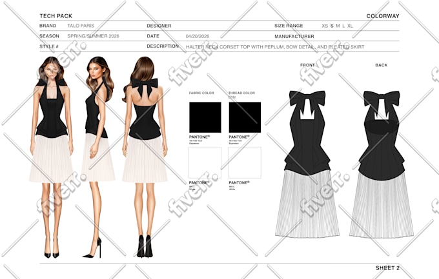Click the "TECH PACK" title
Screen dimensions: 439x279
pyautogui.click(x=56, y=16)
